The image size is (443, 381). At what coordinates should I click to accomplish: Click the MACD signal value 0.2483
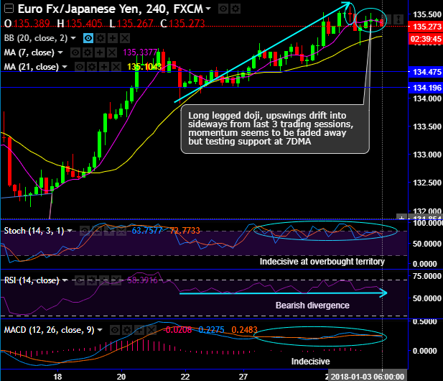(x=244, y=330)
